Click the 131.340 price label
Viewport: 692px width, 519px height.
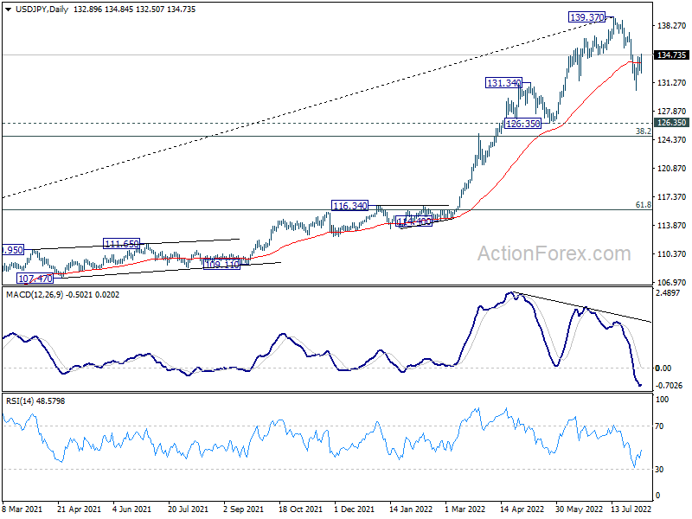503,84
